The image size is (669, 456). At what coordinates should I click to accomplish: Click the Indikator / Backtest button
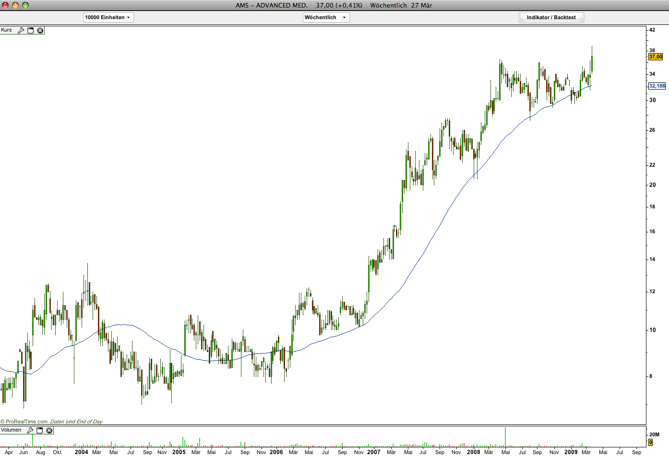551,17
